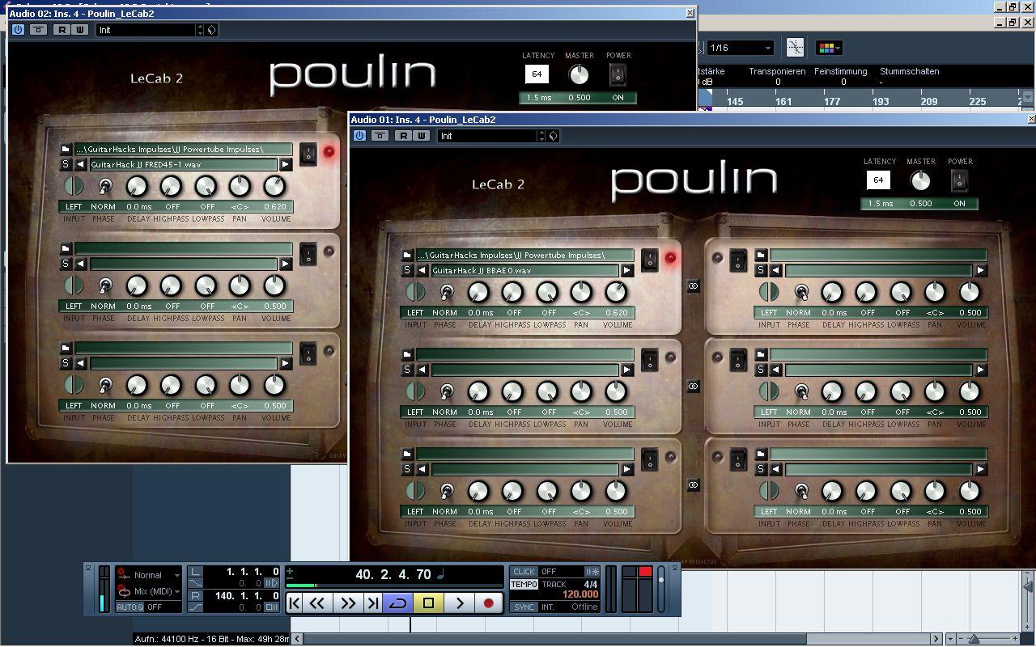
Task: Click the 120.000 tempo value
Action: click(x=580, y=594)
